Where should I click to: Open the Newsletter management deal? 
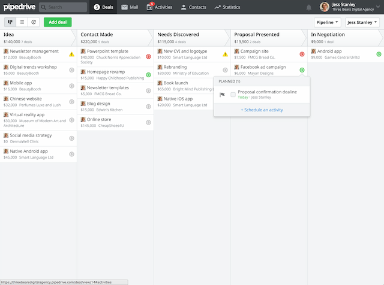pos(34,51)
